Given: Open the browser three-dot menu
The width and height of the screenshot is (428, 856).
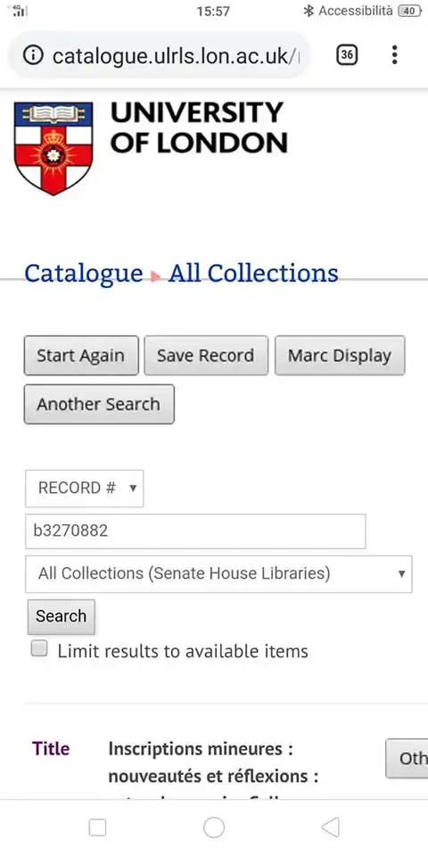Looking at the screenshot, I should [395, 55].
